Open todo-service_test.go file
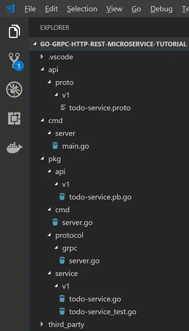 coord(103,312)
